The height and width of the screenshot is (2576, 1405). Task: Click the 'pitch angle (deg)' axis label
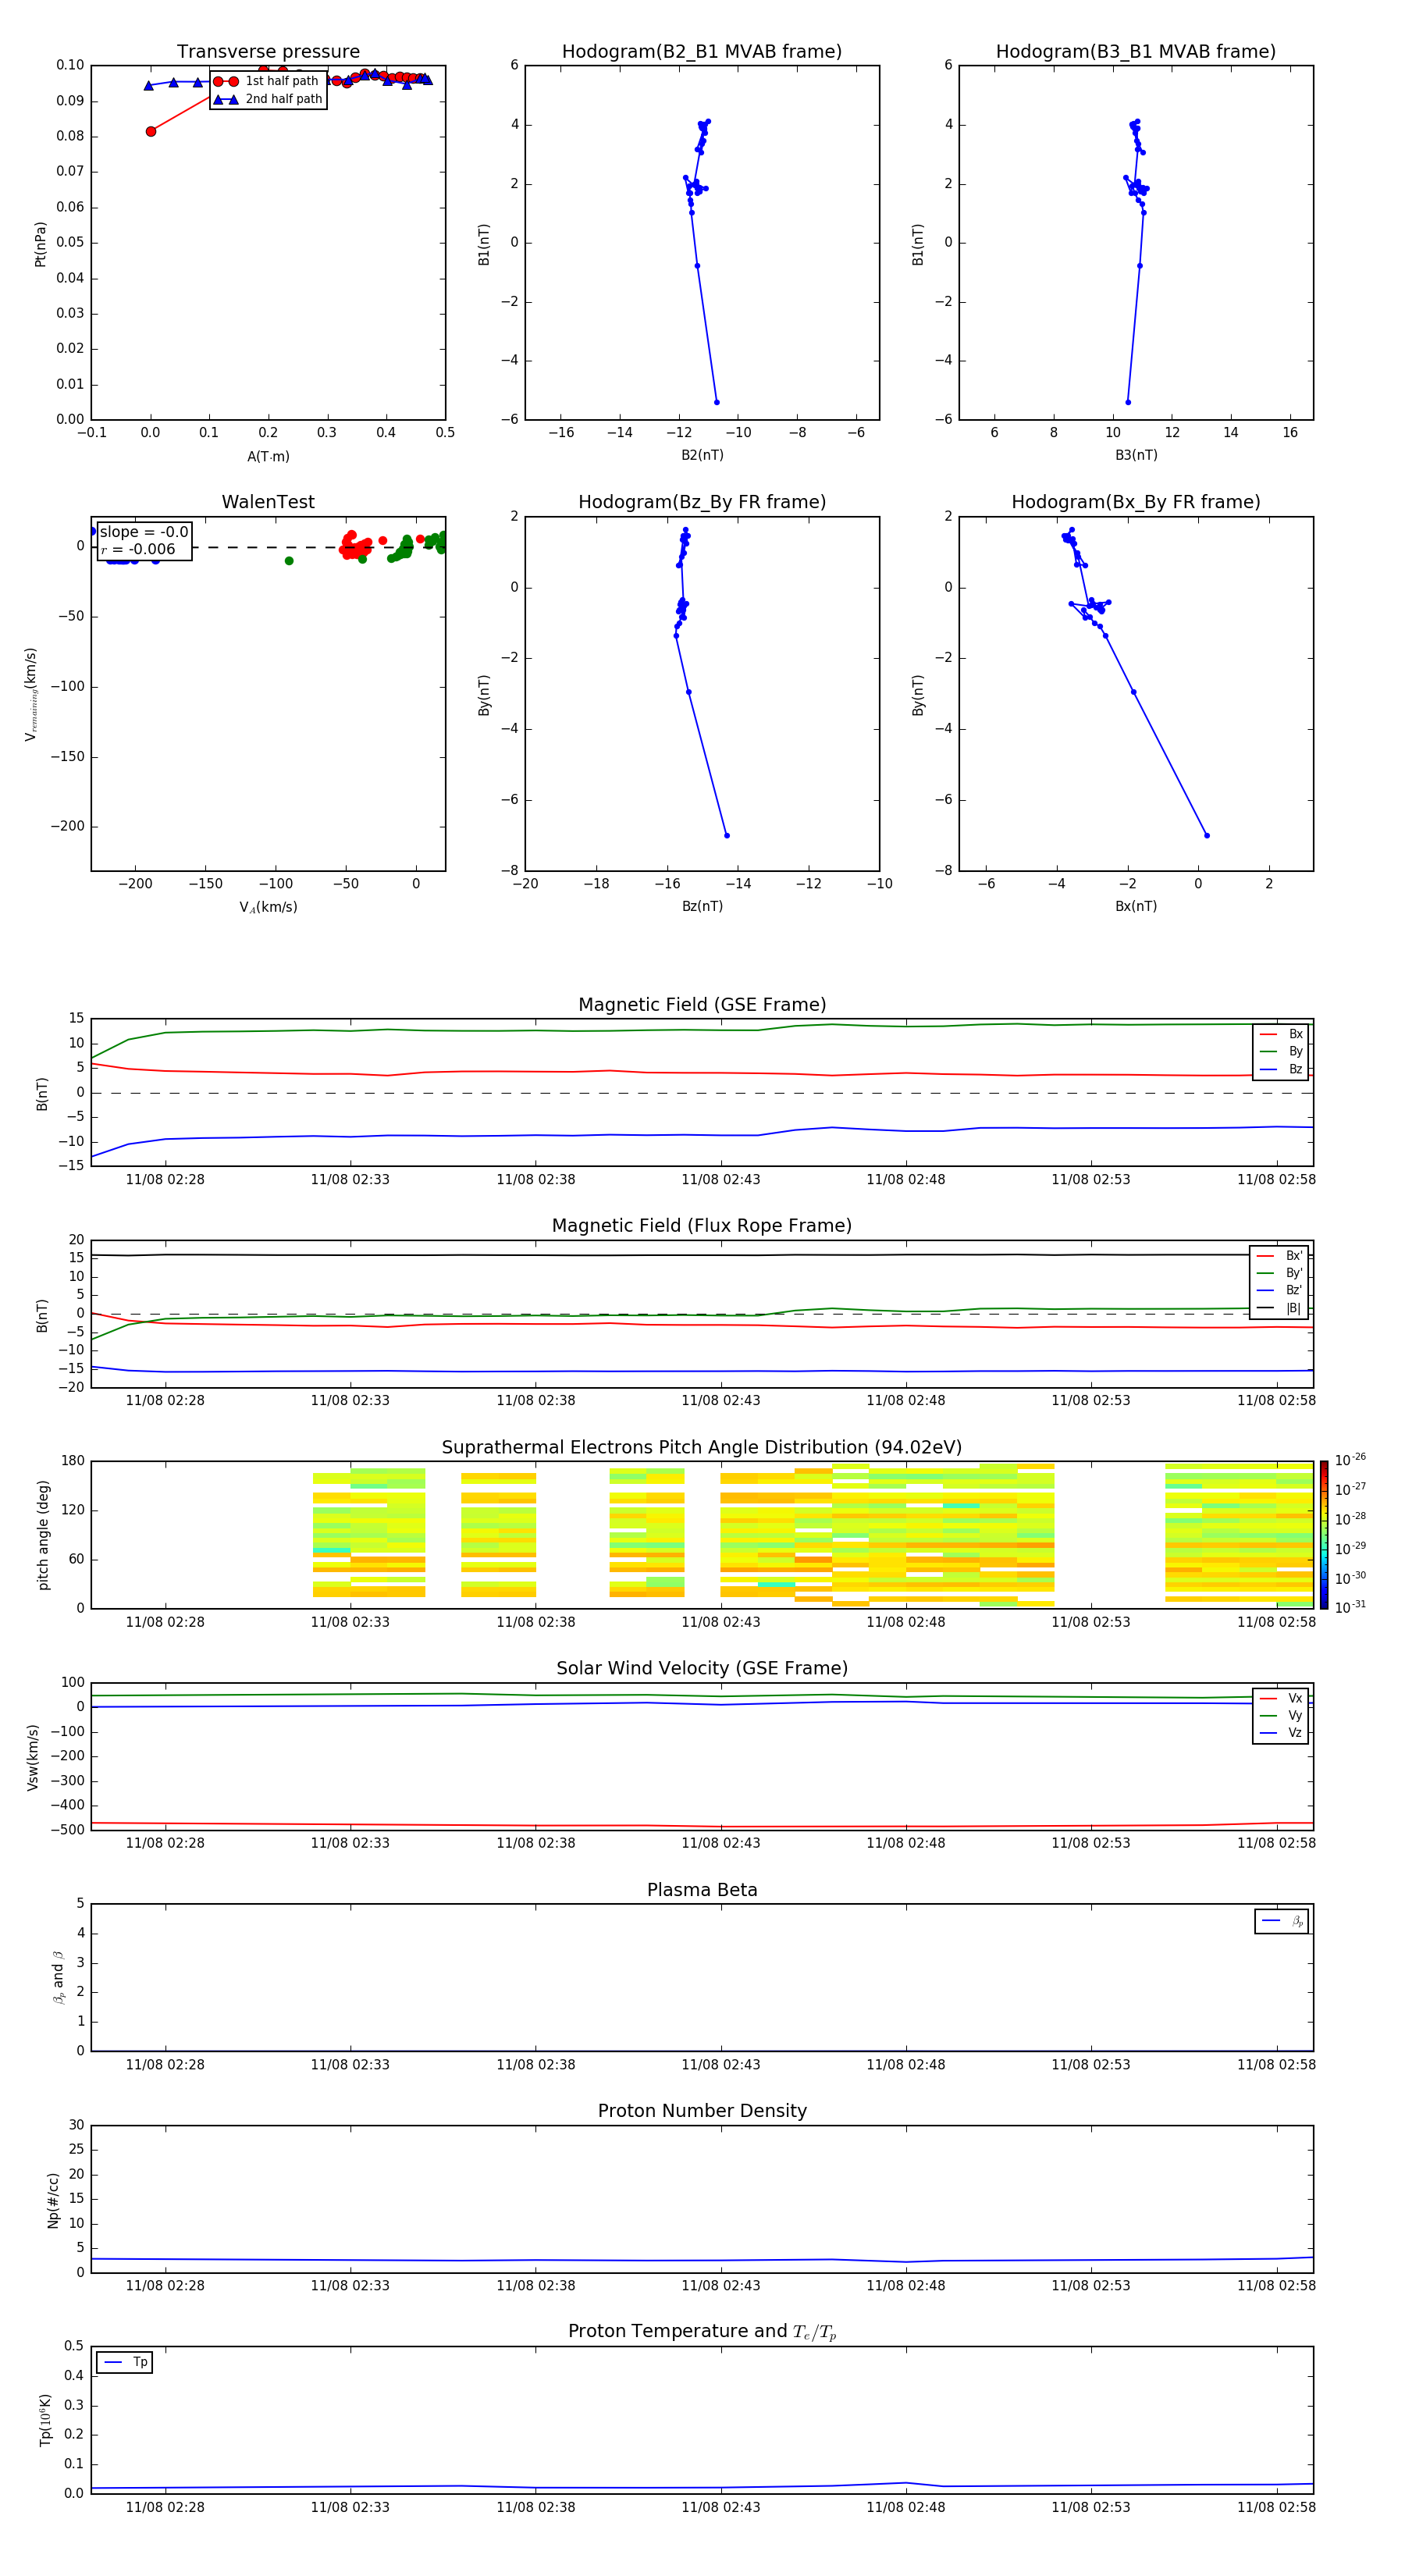[43, 1535]
